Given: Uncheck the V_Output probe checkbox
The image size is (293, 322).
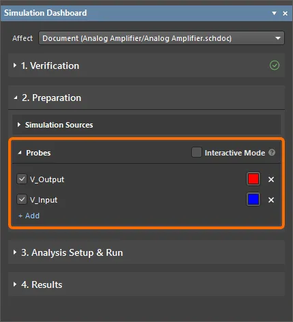Looking at the screenshot, I should coord(22,179).
